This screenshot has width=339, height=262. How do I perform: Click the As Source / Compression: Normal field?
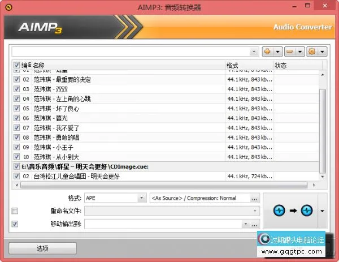(200, 198)
